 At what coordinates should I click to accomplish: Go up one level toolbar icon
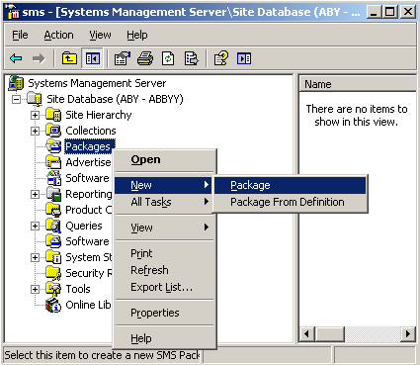point(69,58)
